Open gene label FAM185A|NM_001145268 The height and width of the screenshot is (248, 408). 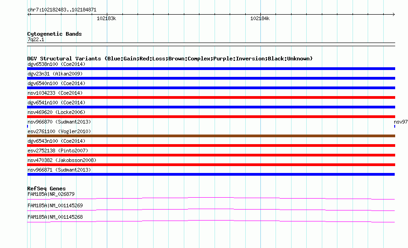pos(55,217)
